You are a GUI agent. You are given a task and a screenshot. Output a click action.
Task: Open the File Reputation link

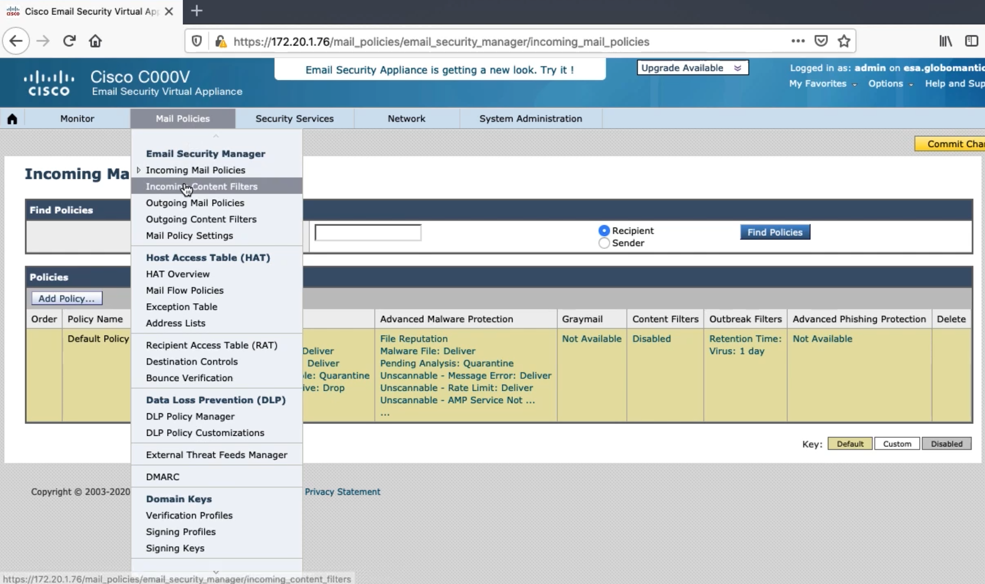(413, 339)
